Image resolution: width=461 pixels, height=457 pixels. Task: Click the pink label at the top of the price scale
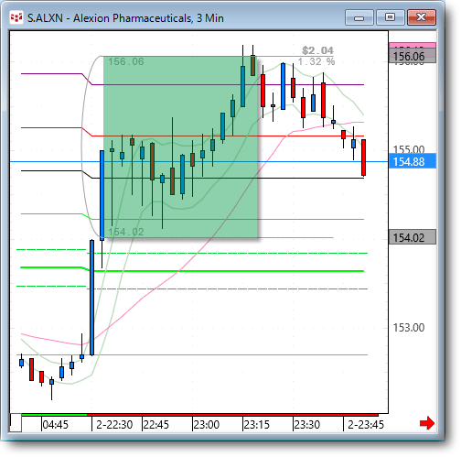point(413,46)
